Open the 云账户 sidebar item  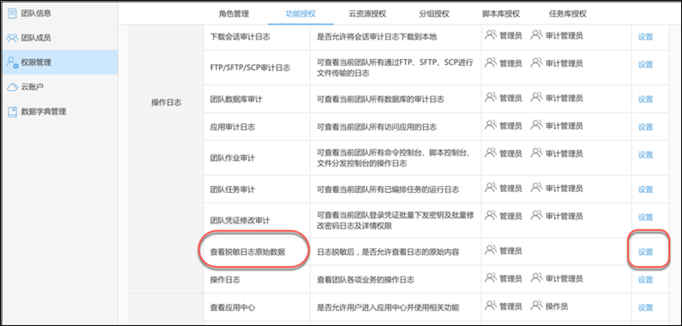coord(59,87)
